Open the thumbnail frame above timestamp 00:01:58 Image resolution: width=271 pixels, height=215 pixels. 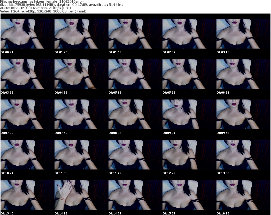point(135,34)
